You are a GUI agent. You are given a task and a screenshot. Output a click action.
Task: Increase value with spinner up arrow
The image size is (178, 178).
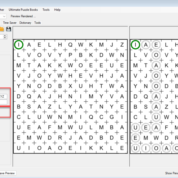(5, 35)
